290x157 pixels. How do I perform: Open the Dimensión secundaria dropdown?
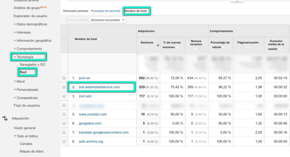108,20
